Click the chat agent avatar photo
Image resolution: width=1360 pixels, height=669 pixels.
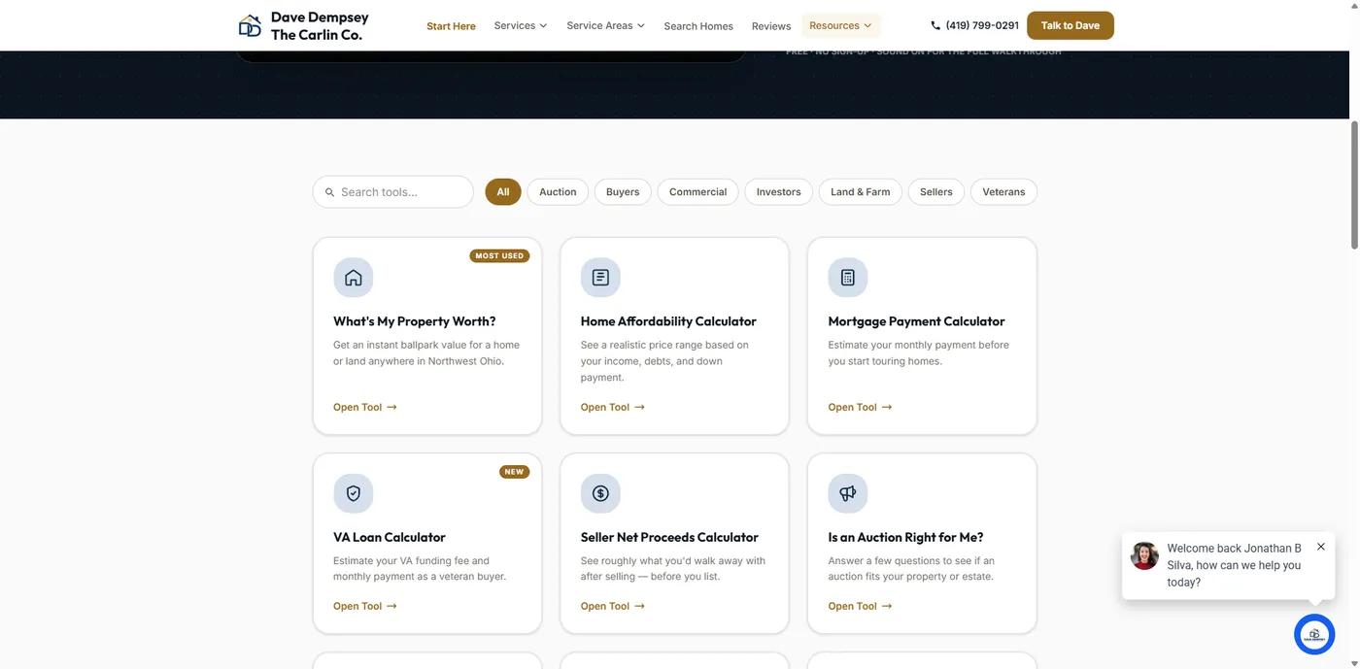1144,556
